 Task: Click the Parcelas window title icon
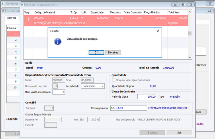coord(4,11)
